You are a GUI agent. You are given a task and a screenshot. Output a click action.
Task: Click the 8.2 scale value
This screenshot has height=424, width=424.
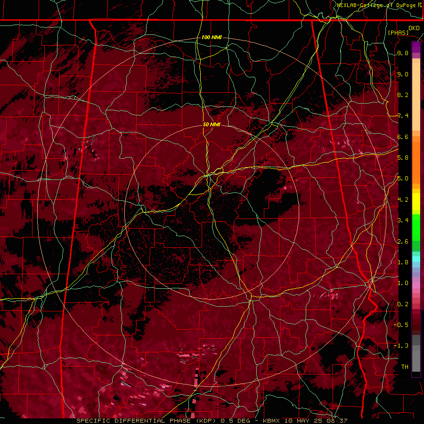(x=403, y=95)
